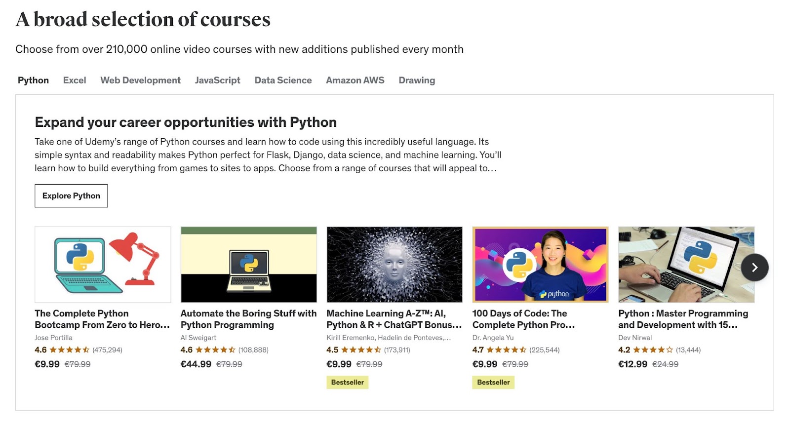Switch to the Data Science tab
The height and width of the screenshot is (425, 790).
(x=283, y=80)
